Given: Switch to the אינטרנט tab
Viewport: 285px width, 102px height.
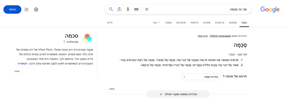Looking at the screenshot, I should [181, 23].
